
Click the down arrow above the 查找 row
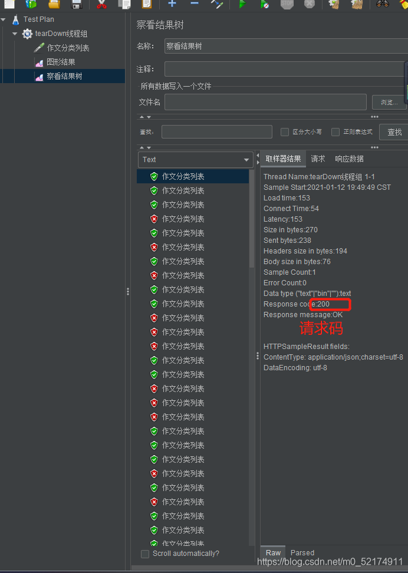click(x=149, y=117)
